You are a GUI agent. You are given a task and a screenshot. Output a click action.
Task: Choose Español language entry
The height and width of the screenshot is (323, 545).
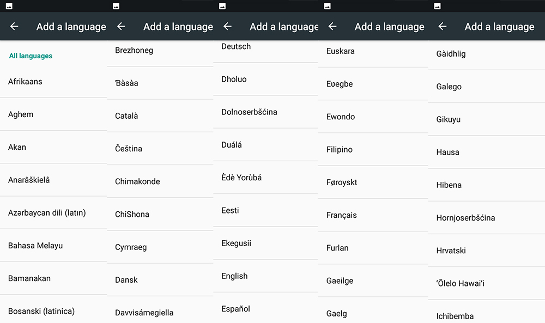235,309
